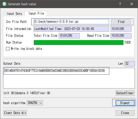Click the 'hash algorithm' label
Viewport: 138px width, 119px height.
pyautogui.click(x=14, y=103)
